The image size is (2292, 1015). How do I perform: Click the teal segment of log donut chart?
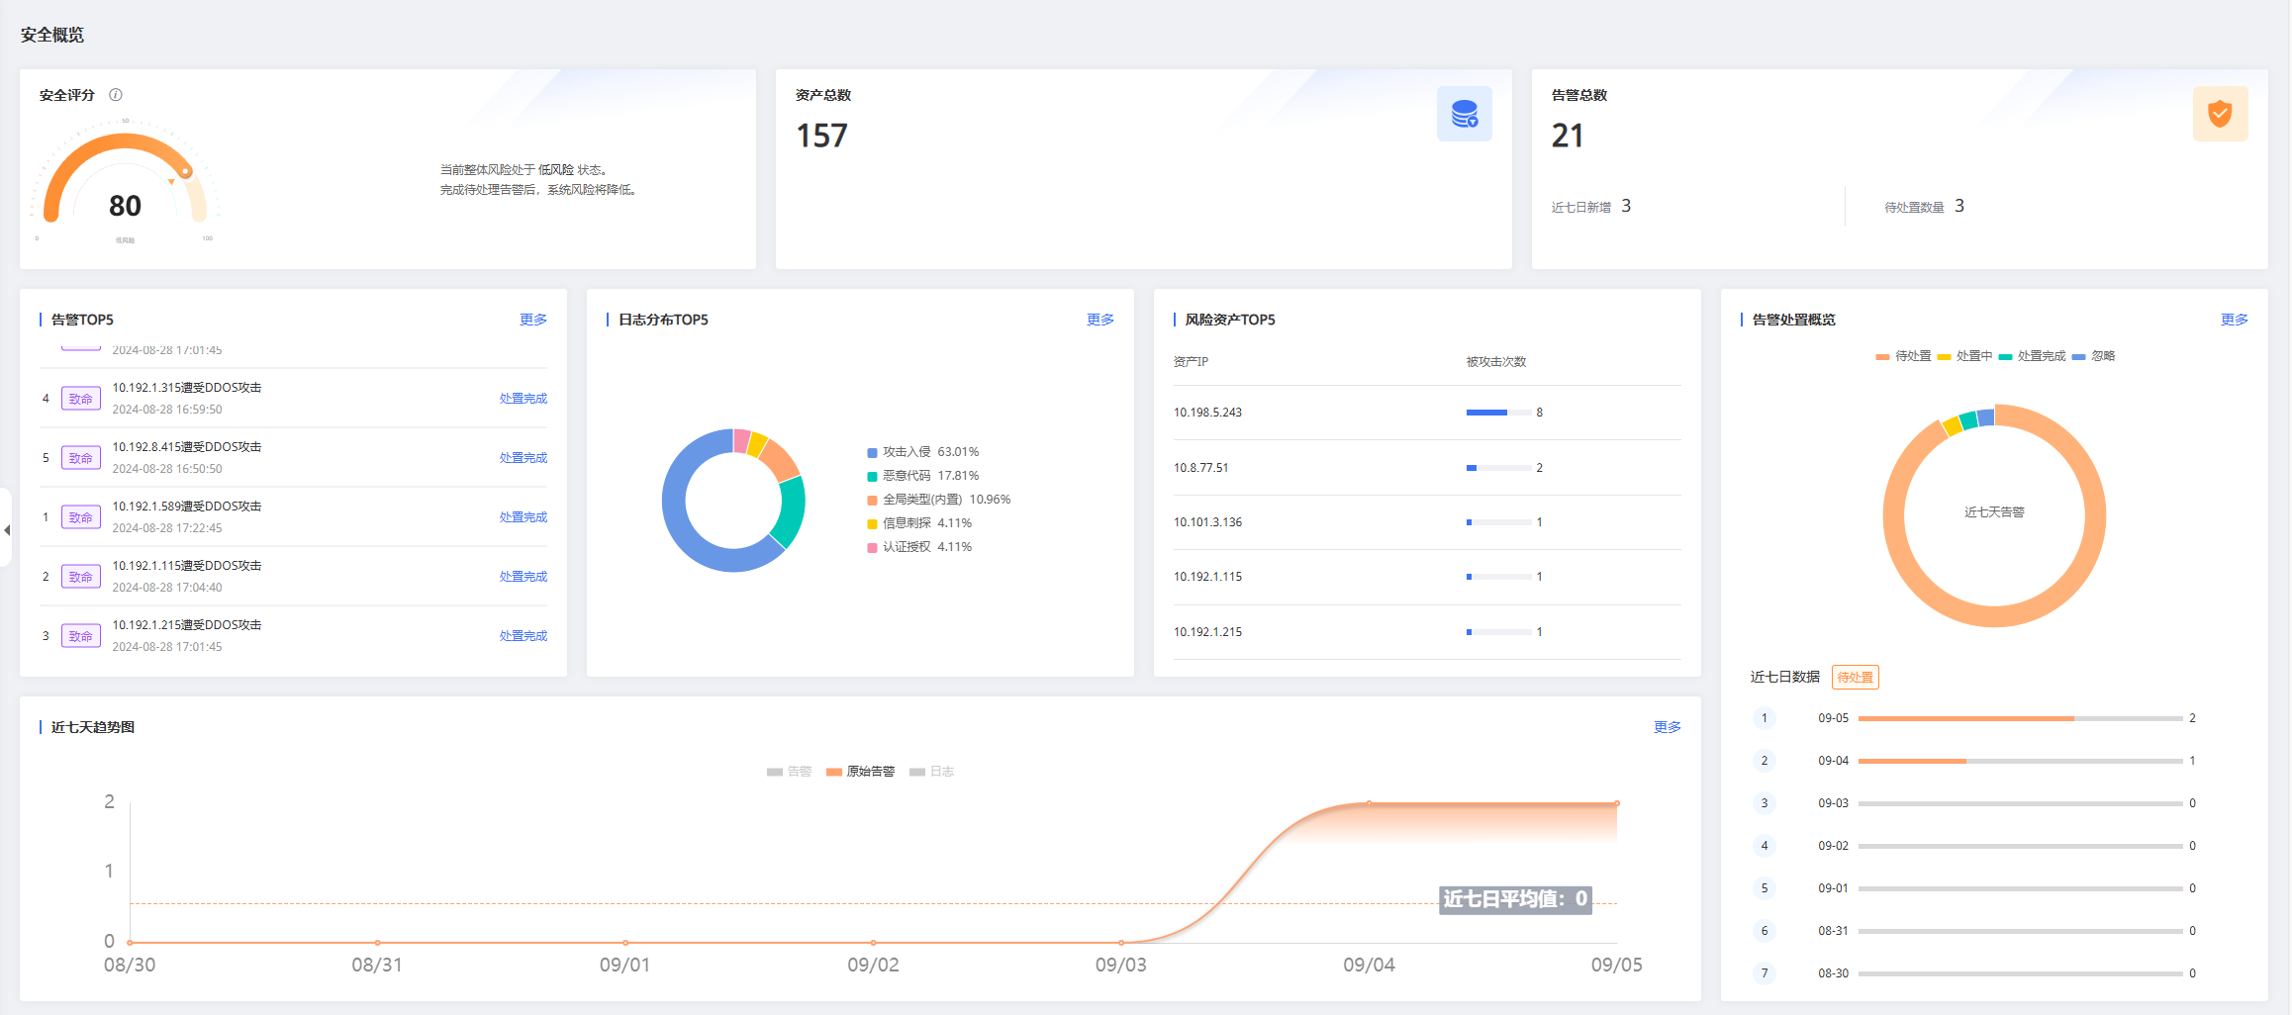(791, 510)
